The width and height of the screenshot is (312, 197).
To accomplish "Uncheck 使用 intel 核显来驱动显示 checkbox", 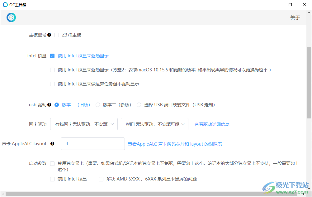I will [52, 56].
